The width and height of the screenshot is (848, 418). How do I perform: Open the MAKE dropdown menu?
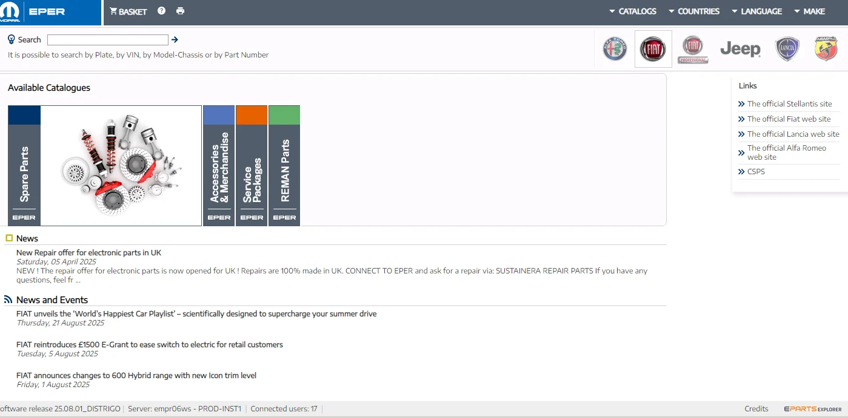pyautogui.click(x=809, y=11)
